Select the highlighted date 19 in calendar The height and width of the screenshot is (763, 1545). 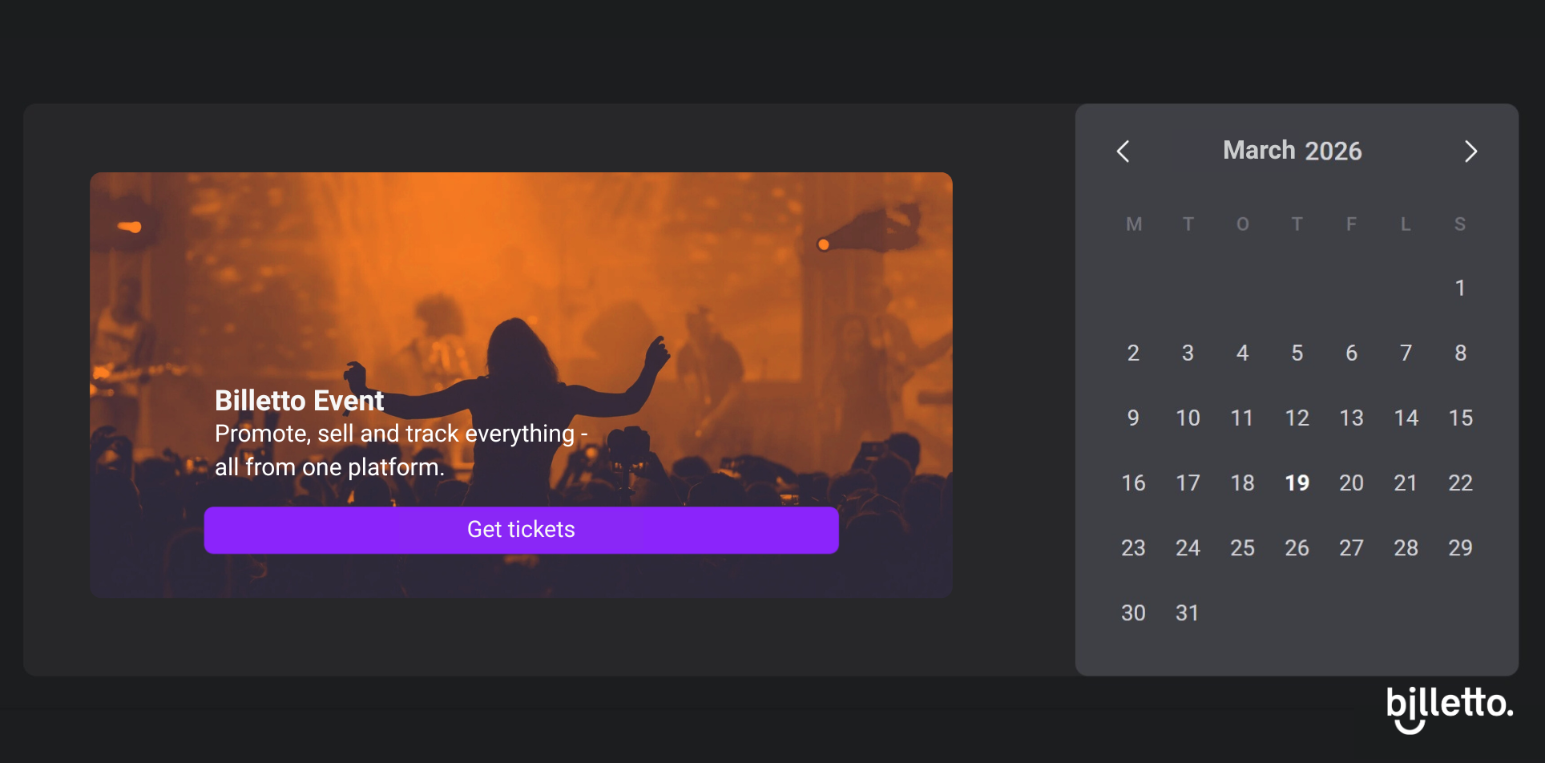coord(1297,482)
